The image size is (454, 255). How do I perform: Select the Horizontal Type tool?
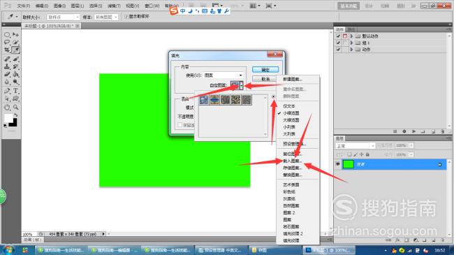point(16,91)
